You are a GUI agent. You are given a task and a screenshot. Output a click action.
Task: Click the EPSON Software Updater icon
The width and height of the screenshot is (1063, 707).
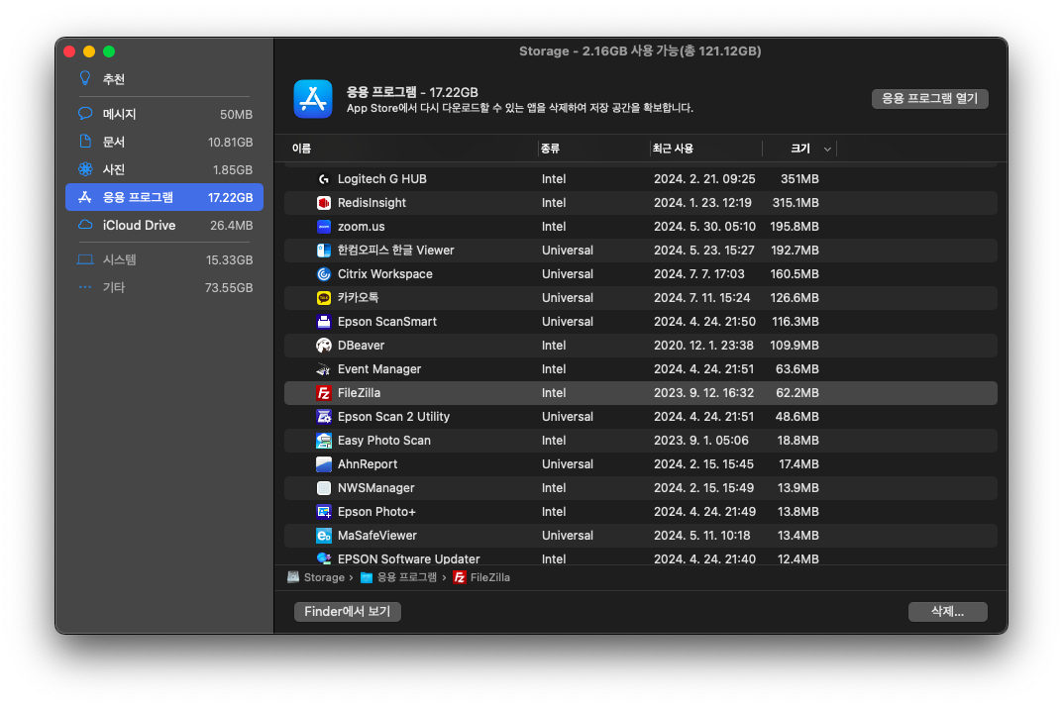[x=324, y=557]
